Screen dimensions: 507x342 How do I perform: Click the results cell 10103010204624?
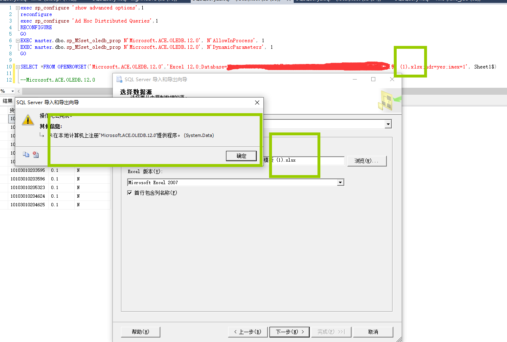[x=28, y=196]
